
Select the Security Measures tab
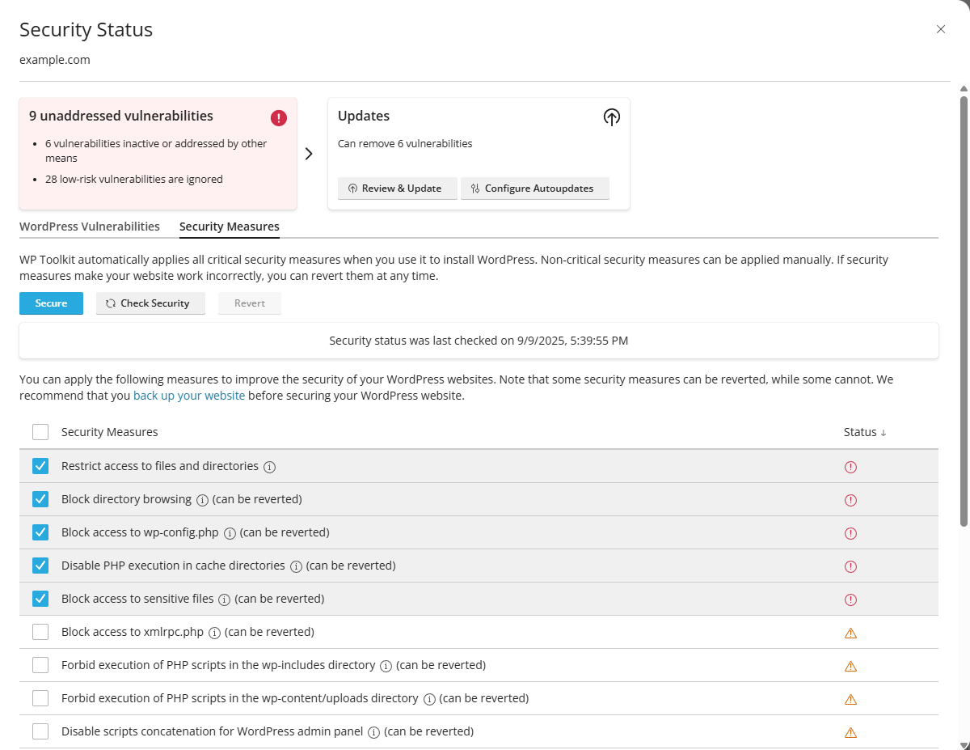[230, 227]
